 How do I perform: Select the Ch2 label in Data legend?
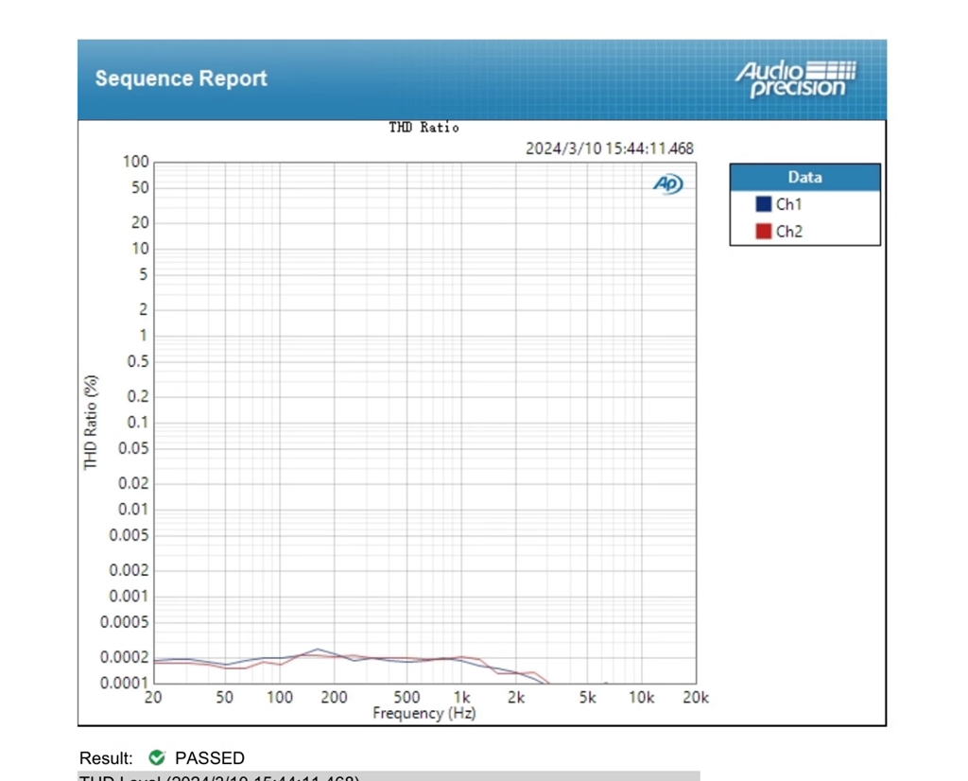(788, 231)
